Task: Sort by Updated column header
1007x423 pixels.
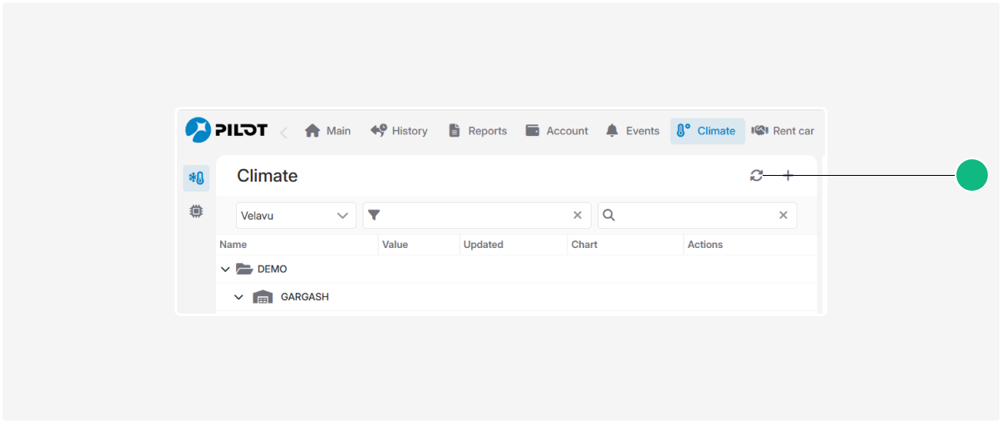Action: tap(484, 245)
